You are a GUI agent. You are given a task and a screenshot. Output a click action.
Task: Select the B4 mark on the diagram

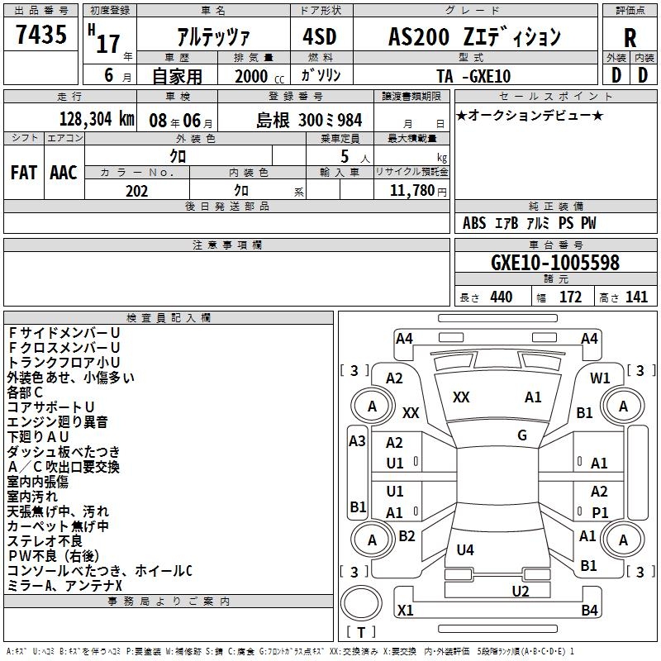tap(589, 611)
